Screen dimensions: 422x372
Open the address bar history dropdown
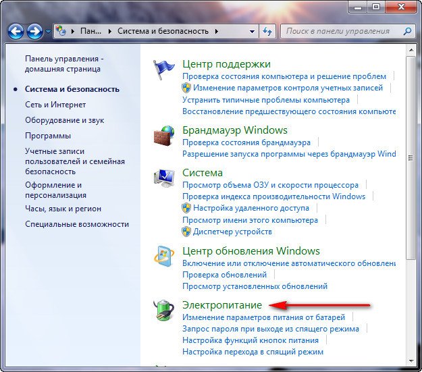click(252, 32)
